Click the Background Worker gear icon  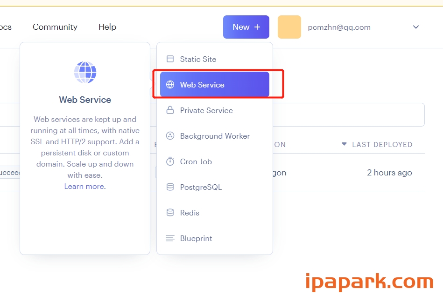coord(170,136)
